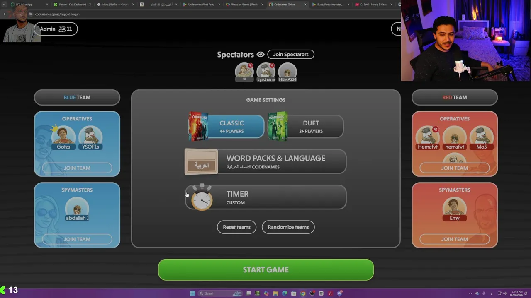The width and height of the screenshot is (531, 298).
Task: Open CapCut from the taskbar
Action: click(321, 293)
